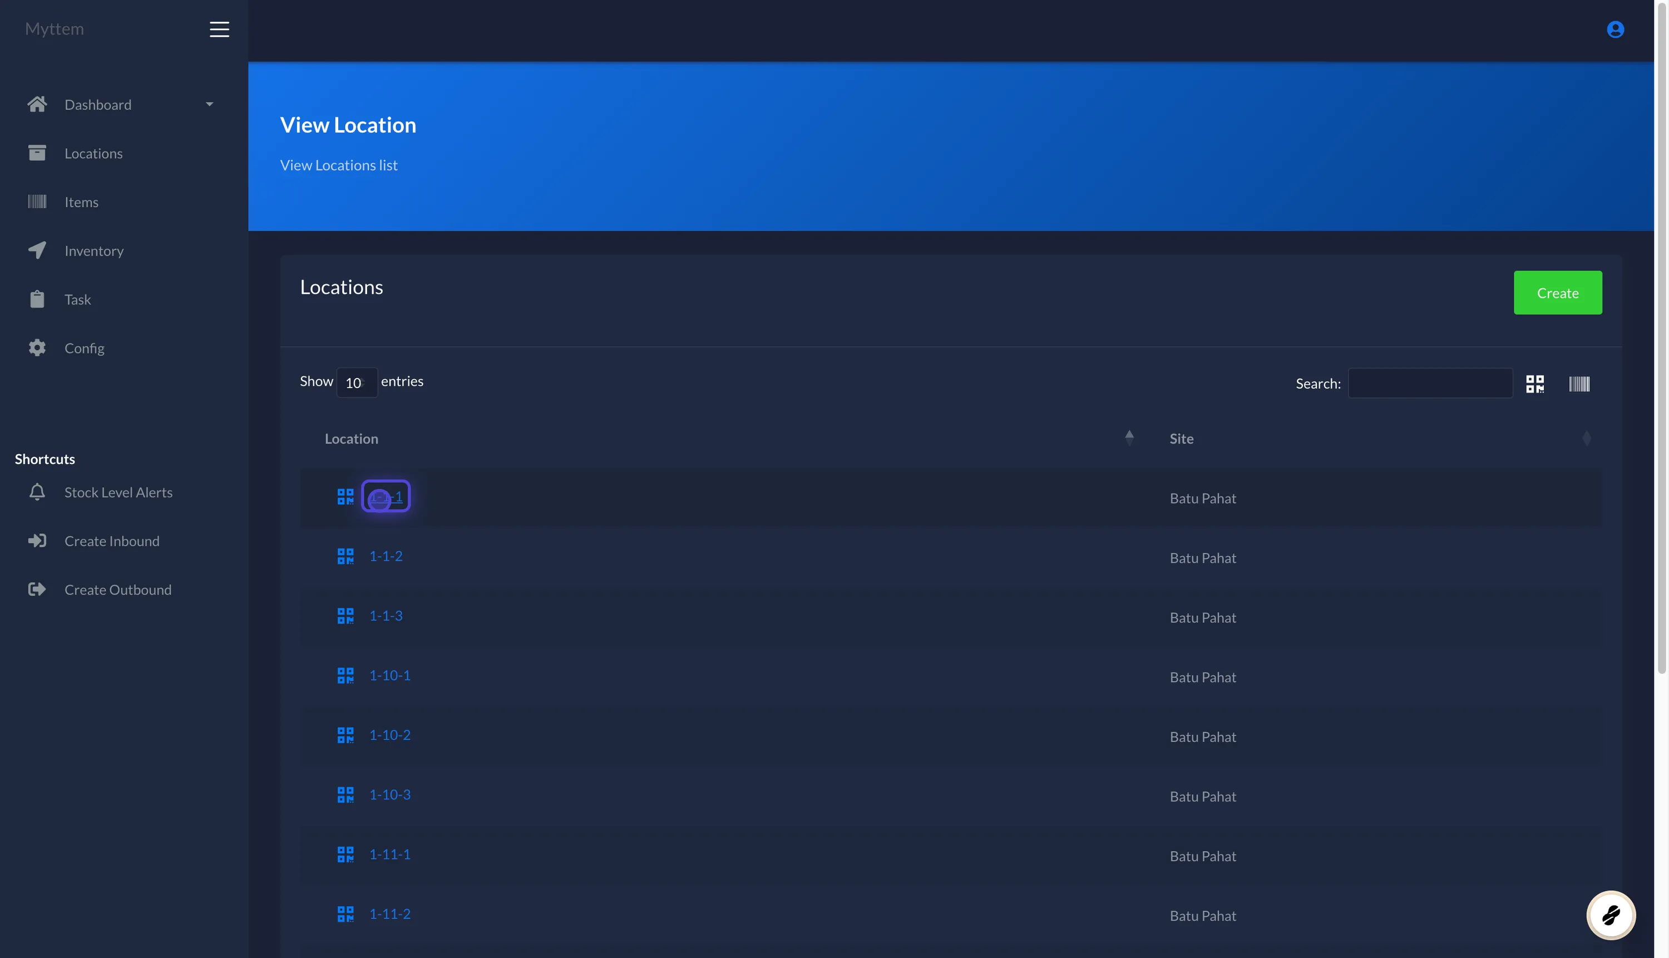The width and height of the screenshot is (1669, 958).
Task: Open user profile account icon
Action: pos(1615,30)
